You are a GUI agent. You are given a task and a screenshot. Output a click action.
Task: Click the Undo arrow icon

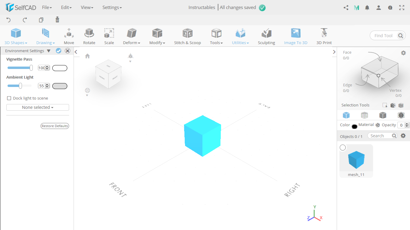8,20
